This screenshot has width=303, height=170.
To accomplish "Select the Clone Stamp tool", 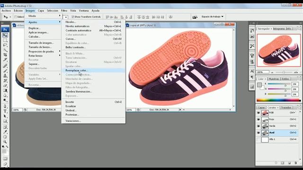I will point(5,76).
